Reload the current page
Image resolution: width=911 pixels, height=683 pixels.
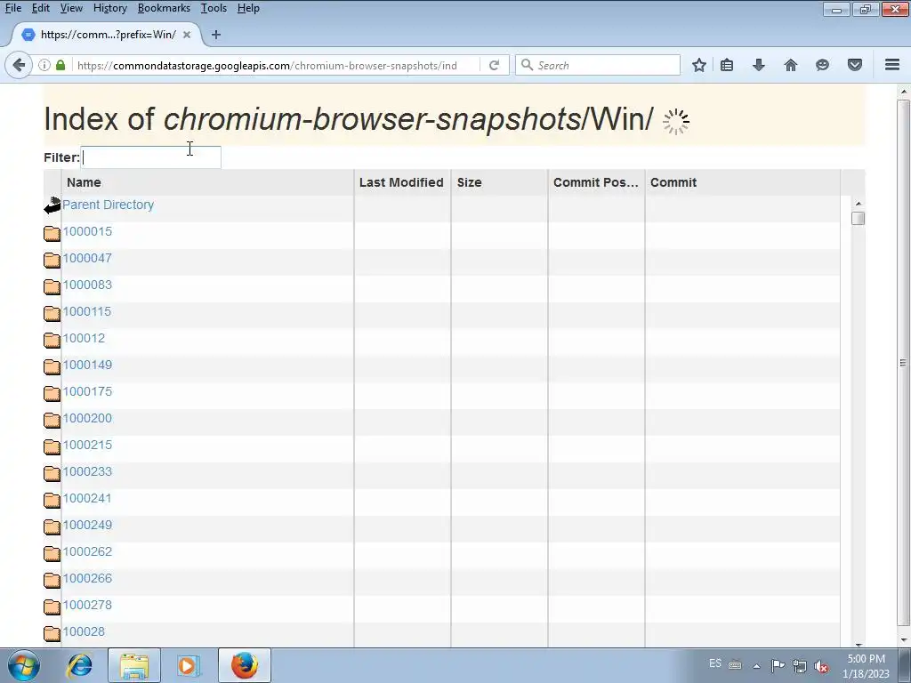[x=494, y=65]
